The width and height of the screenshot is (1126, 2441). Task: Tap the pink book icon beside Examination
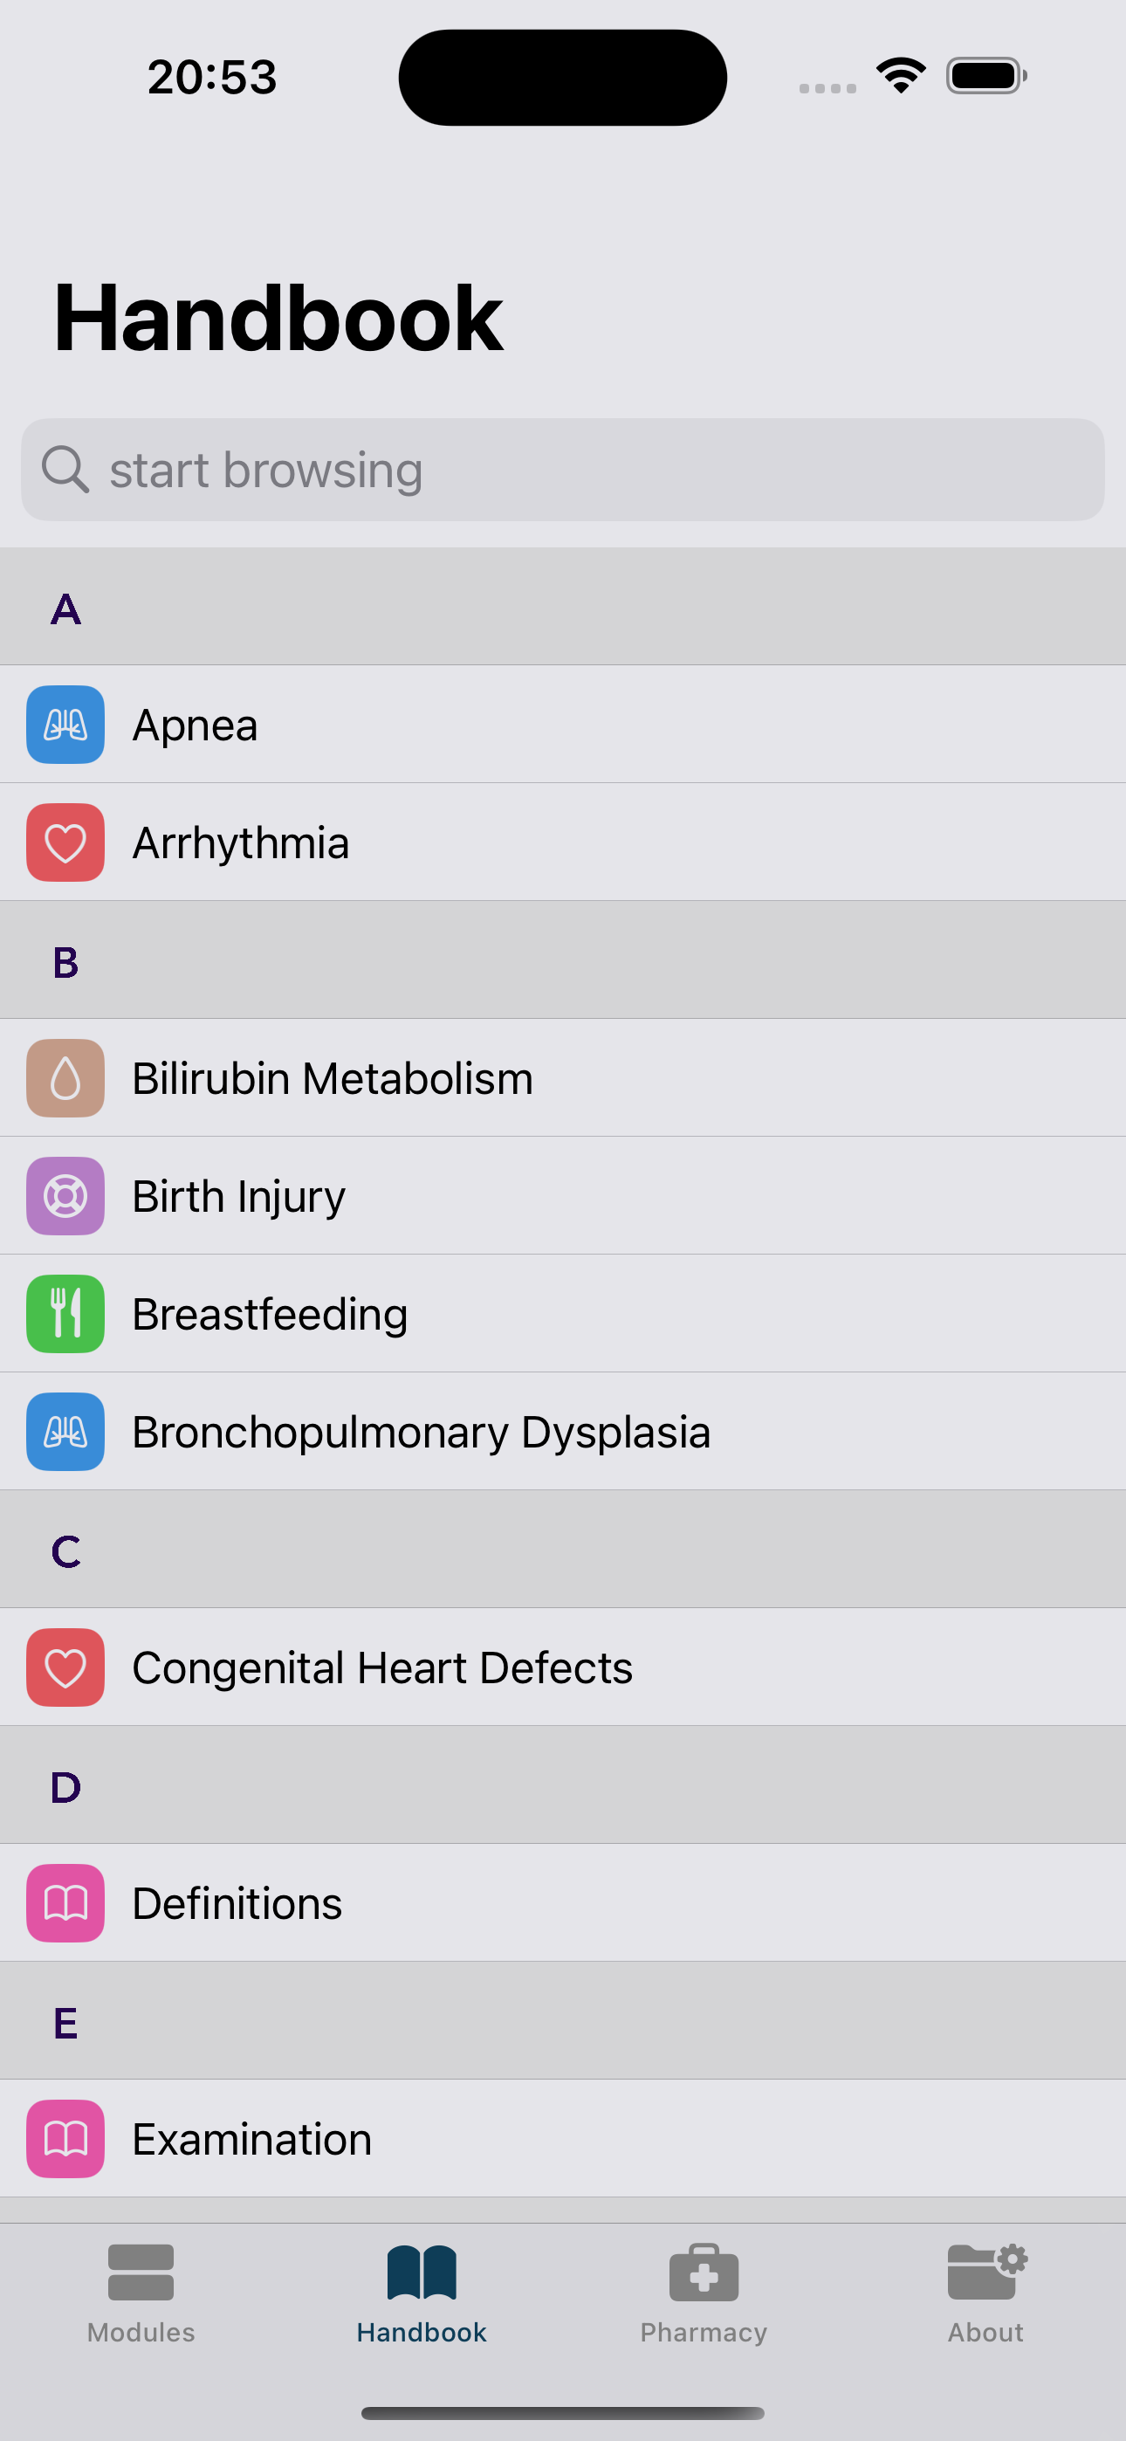(65, 2140)
